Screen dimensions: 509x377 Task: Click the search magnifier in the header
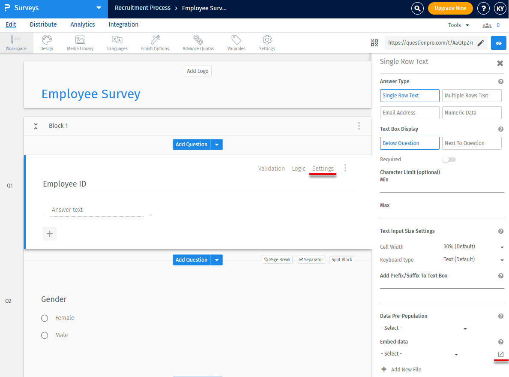417,8
